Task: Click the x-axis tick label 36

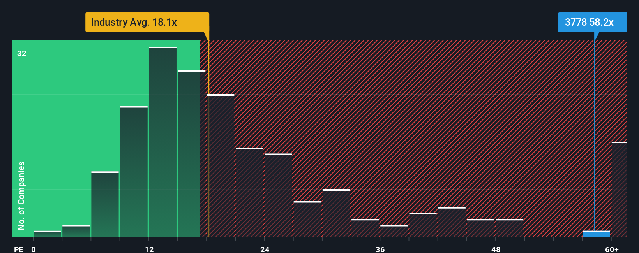Action: pos(380,249)
